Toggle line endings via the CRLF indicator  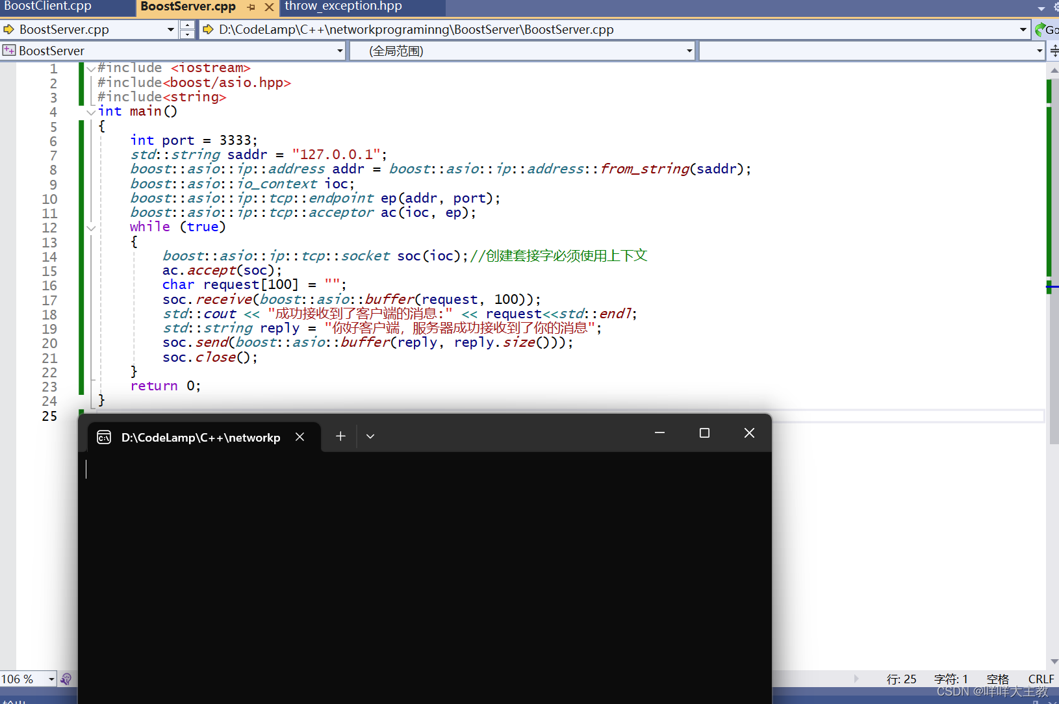pyautogui.click(x=1040, y=679)
